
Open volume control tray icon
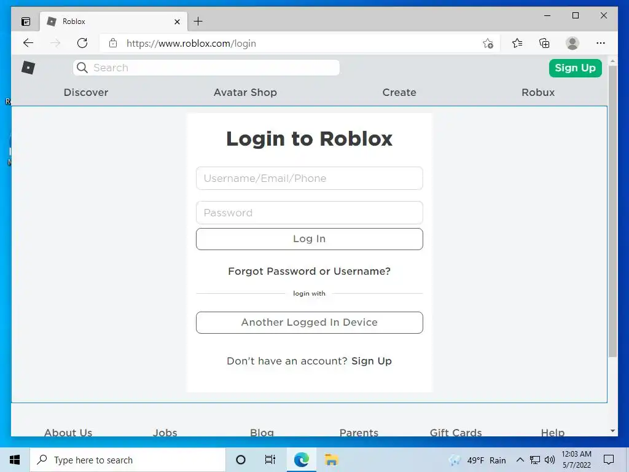[550, 460]
